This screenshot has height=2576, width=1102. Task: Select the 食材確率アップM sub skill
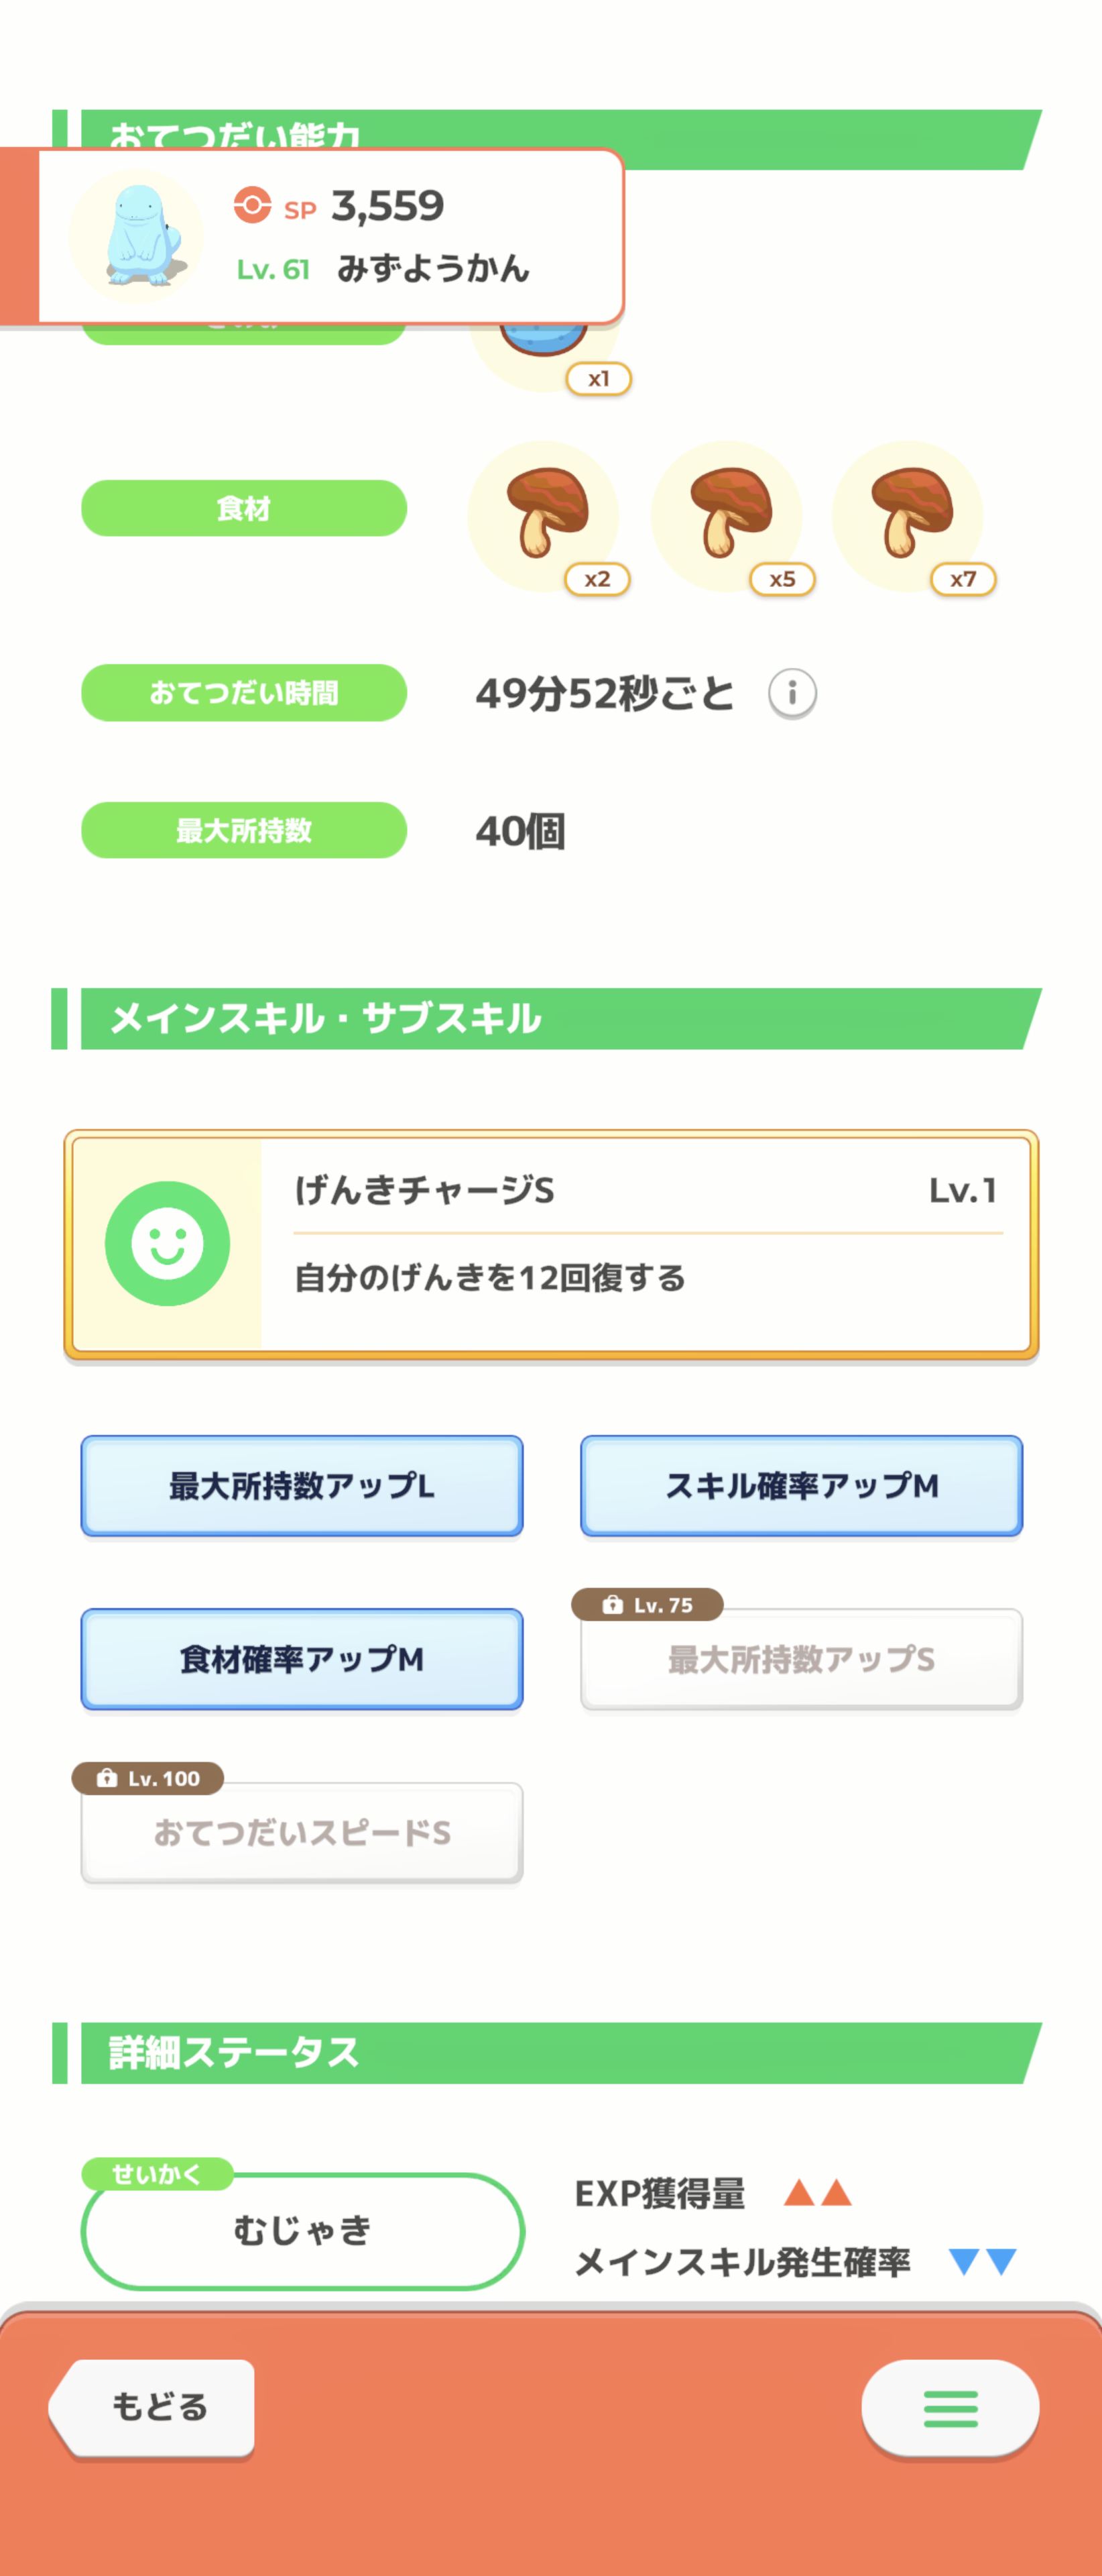pyautogui.click(x=302, y=1659)
